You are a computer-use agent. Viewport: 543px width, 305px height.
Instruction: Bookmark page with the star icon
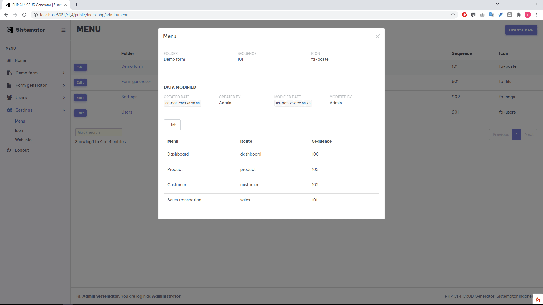click(453, 15)
